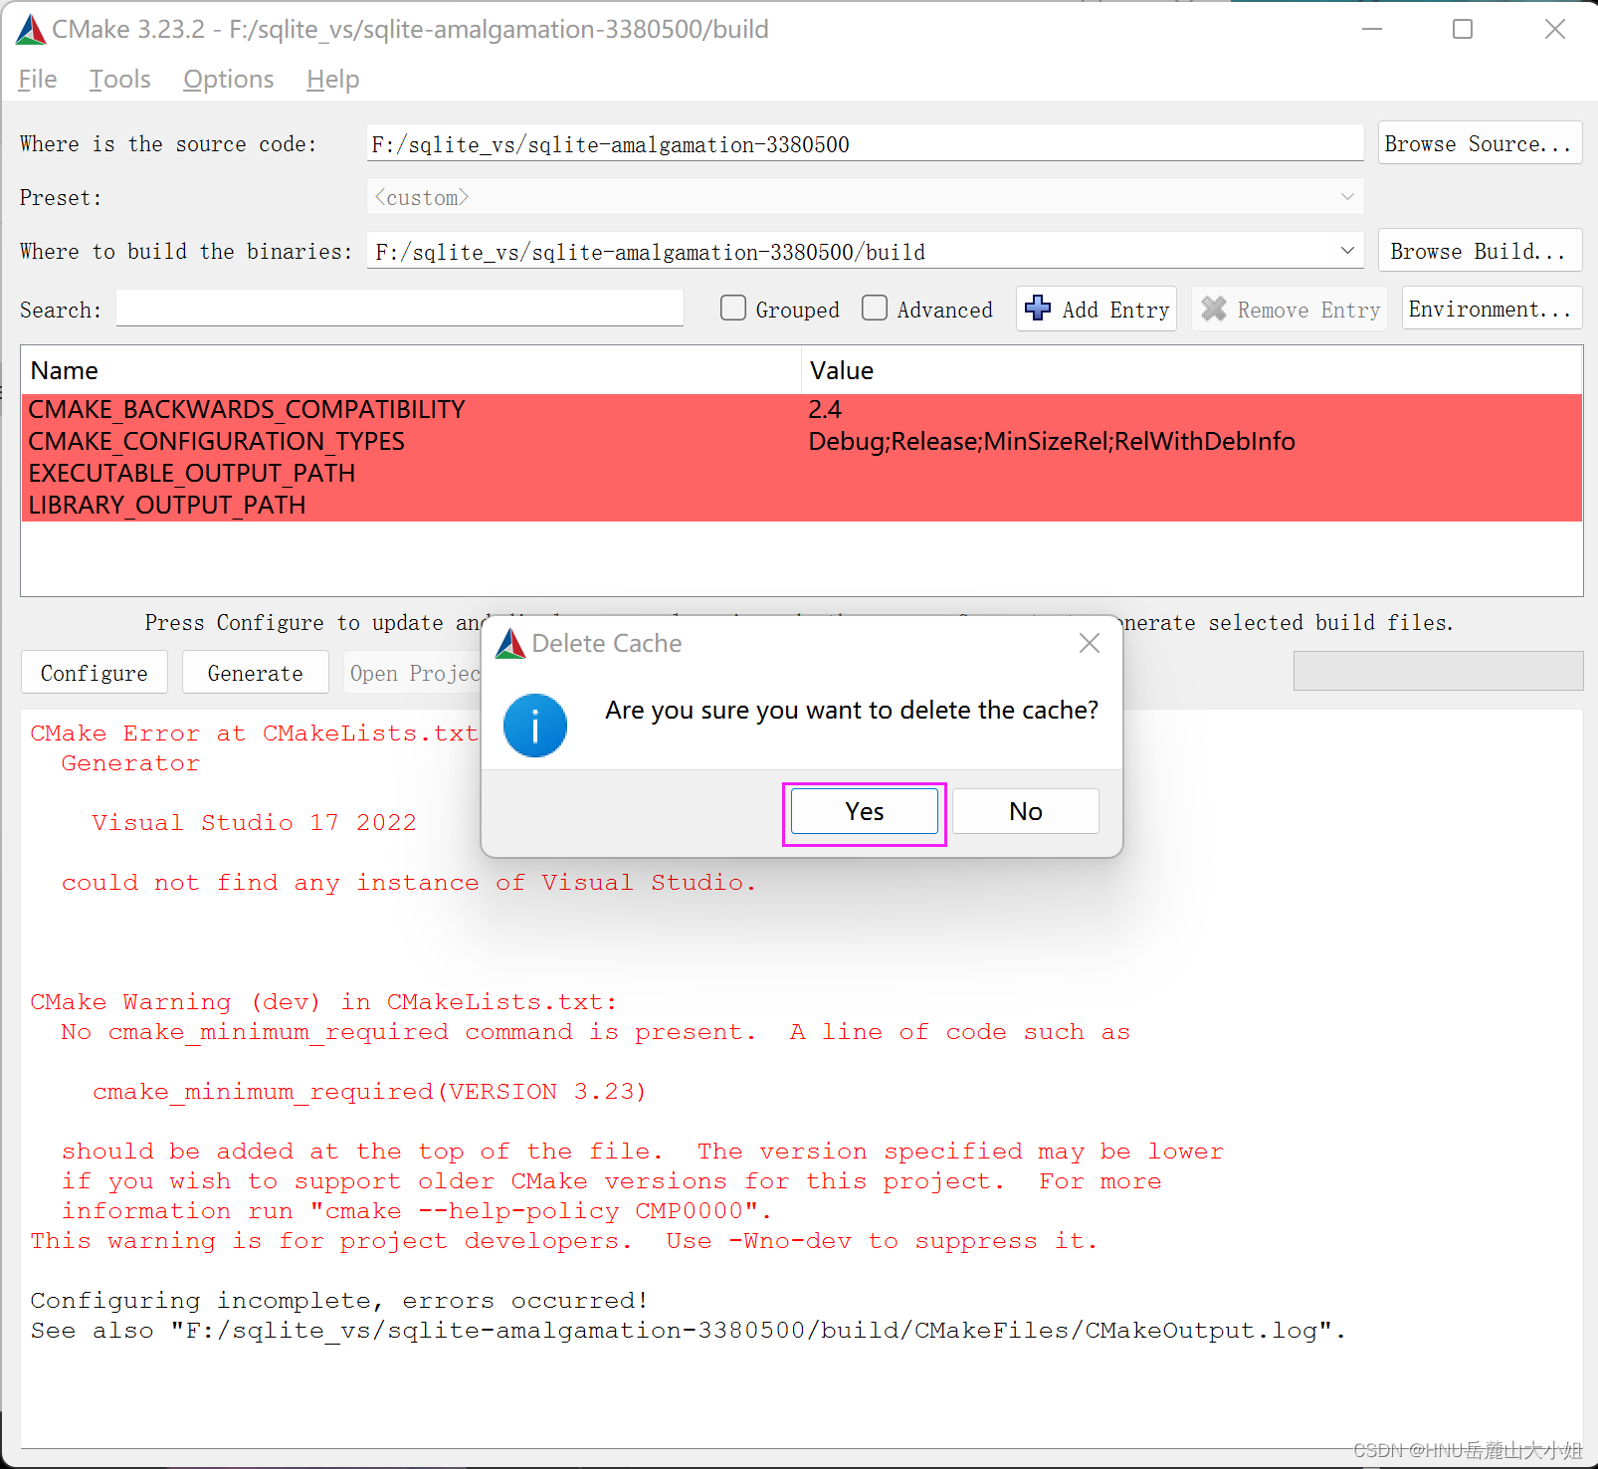This screenshot has height=1469, width=1598.
Task: Click the Value column header
Action: 1192,370
